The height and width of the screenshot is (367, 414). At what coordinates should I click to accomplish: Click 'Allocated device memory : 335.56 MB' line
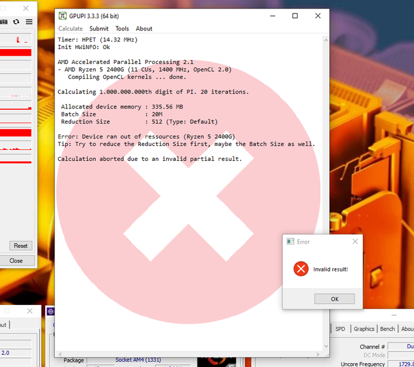coord(122,107)
